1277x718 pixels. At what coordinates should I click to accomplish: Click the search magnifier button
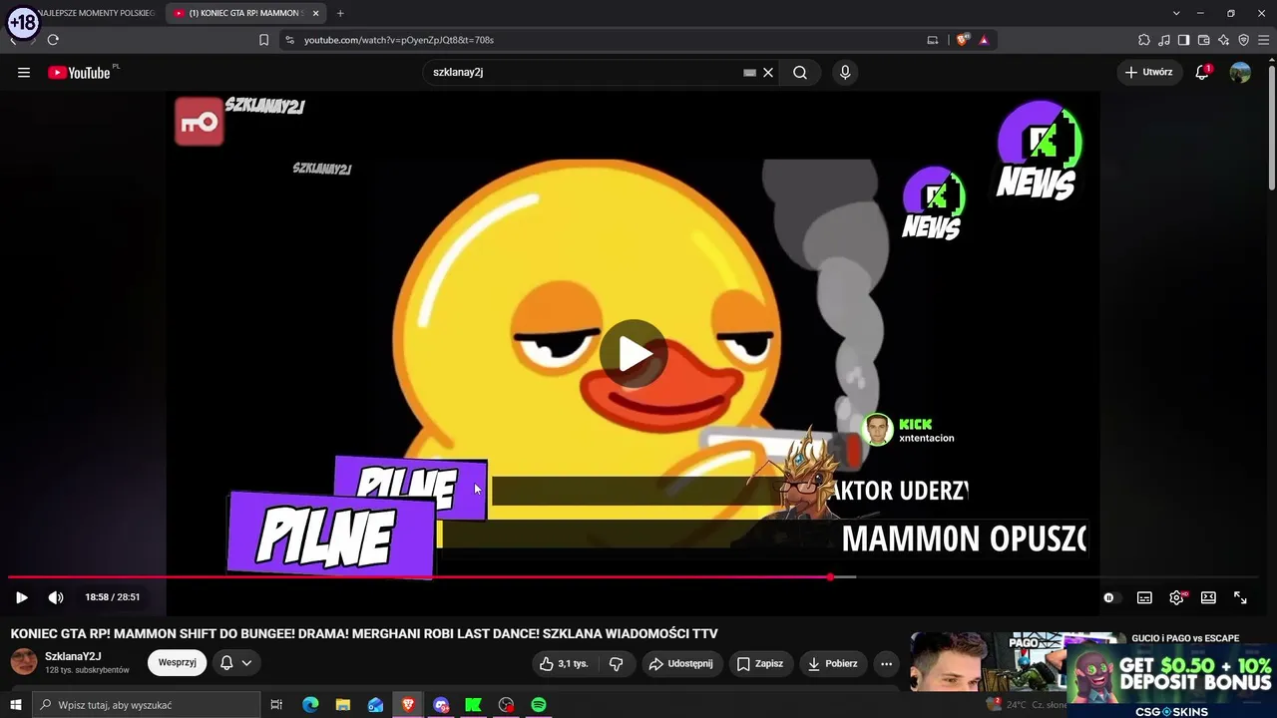coord(800,73)
